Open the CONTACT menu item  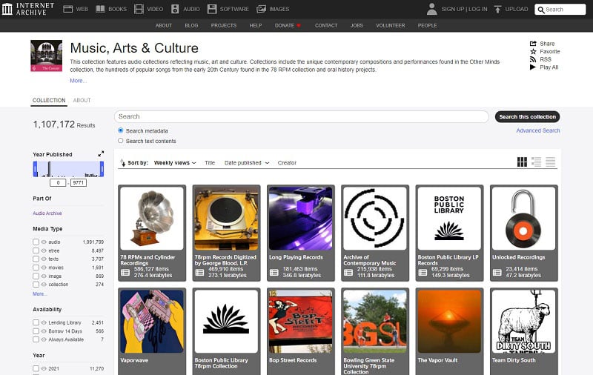(326, 25)
